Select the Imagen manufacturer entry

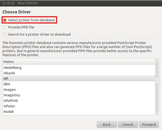(x=79, y=90)
